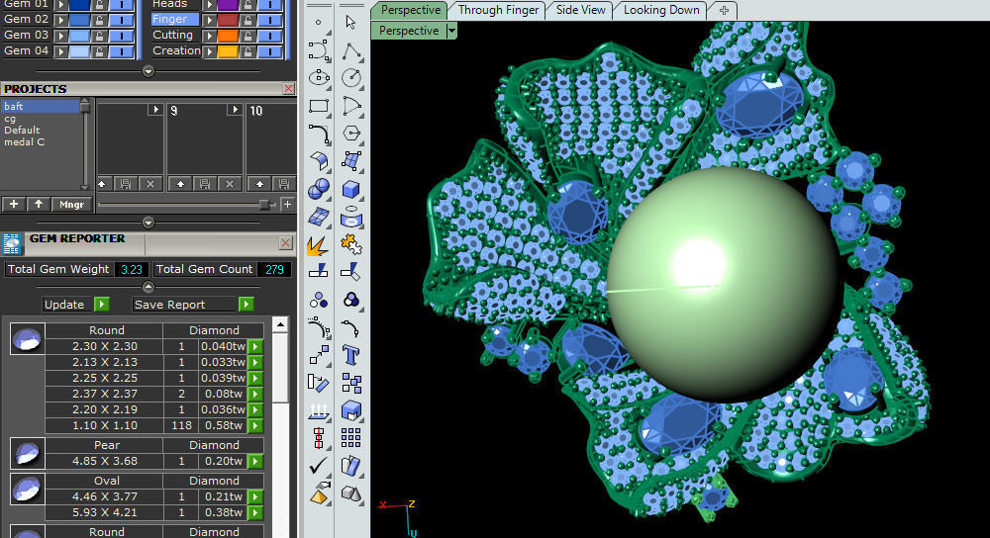Viewport: 990px width, 538px height.
Task: Toggle lock on Gem 04 layer
Action: point(99,51)
